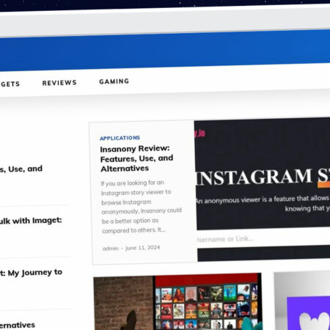Open sidebar article ending 's, Use, and'
Screen dimensions: 330x330
pos(21,169)
